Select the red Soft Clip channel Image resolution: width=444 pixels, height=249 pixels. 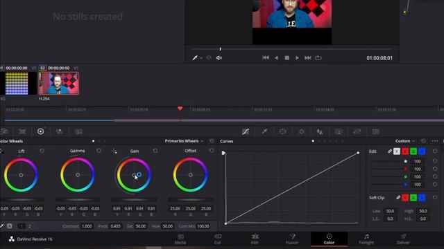tap(405, 198)
